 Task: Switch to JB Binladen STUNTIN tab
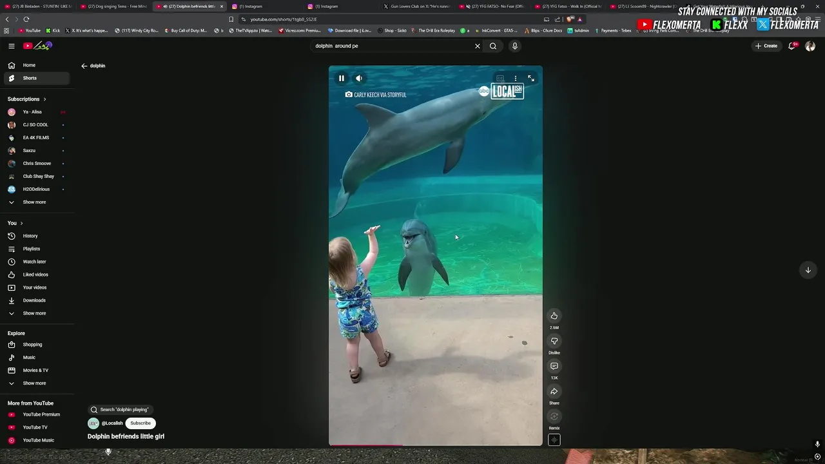coord(39,6)
